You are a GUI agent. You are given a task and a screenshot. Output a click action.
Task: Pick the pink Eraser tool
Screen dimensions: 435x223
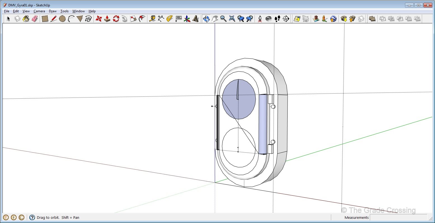[x=35, y=19]
